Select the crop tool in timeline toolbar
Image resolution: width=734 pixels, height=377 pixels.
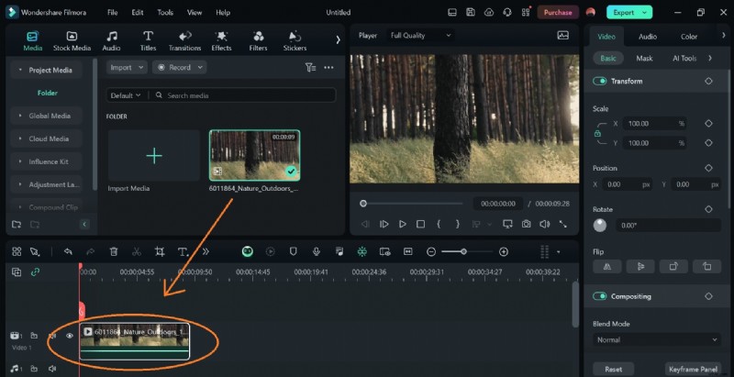[159, 251]
